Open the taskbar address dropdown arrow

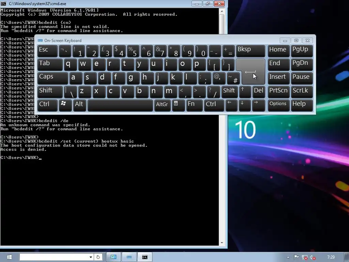pyautogui.click(x=91, y=257)
